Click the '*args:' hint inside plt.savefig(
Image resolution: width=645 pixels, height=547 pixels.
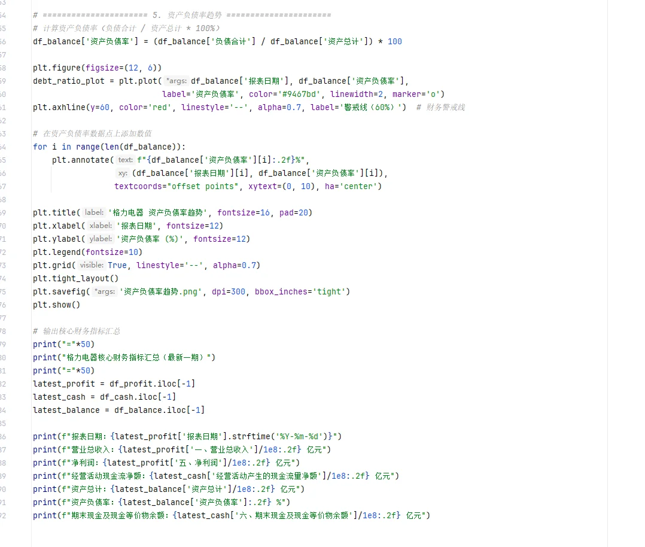pyautogui.click(x=105, y=292)
